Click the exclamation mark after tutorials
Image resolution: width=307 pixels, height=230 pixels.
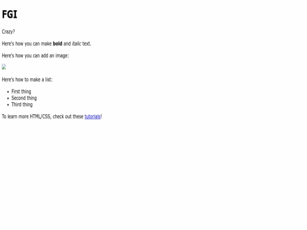coord(101,116)
